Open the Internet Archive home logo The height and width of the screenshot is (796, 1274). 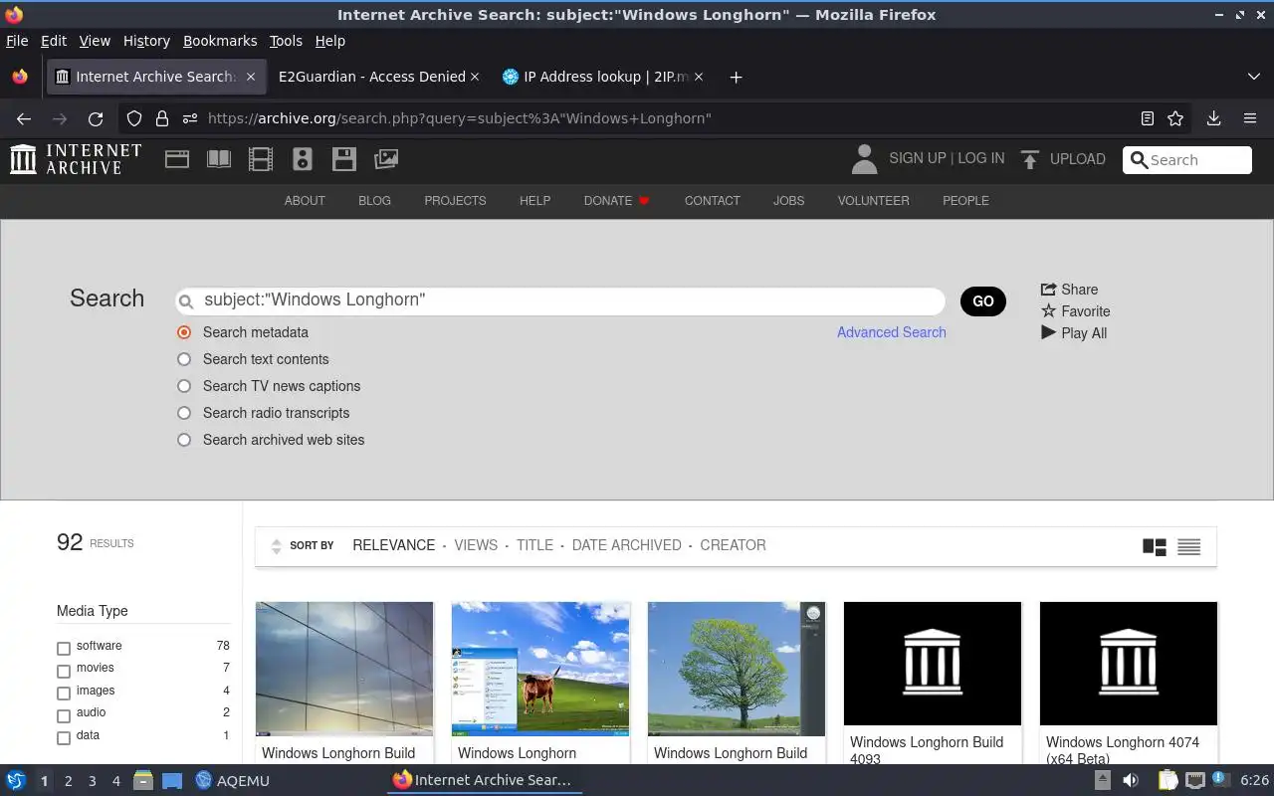(x=76, y=159)
